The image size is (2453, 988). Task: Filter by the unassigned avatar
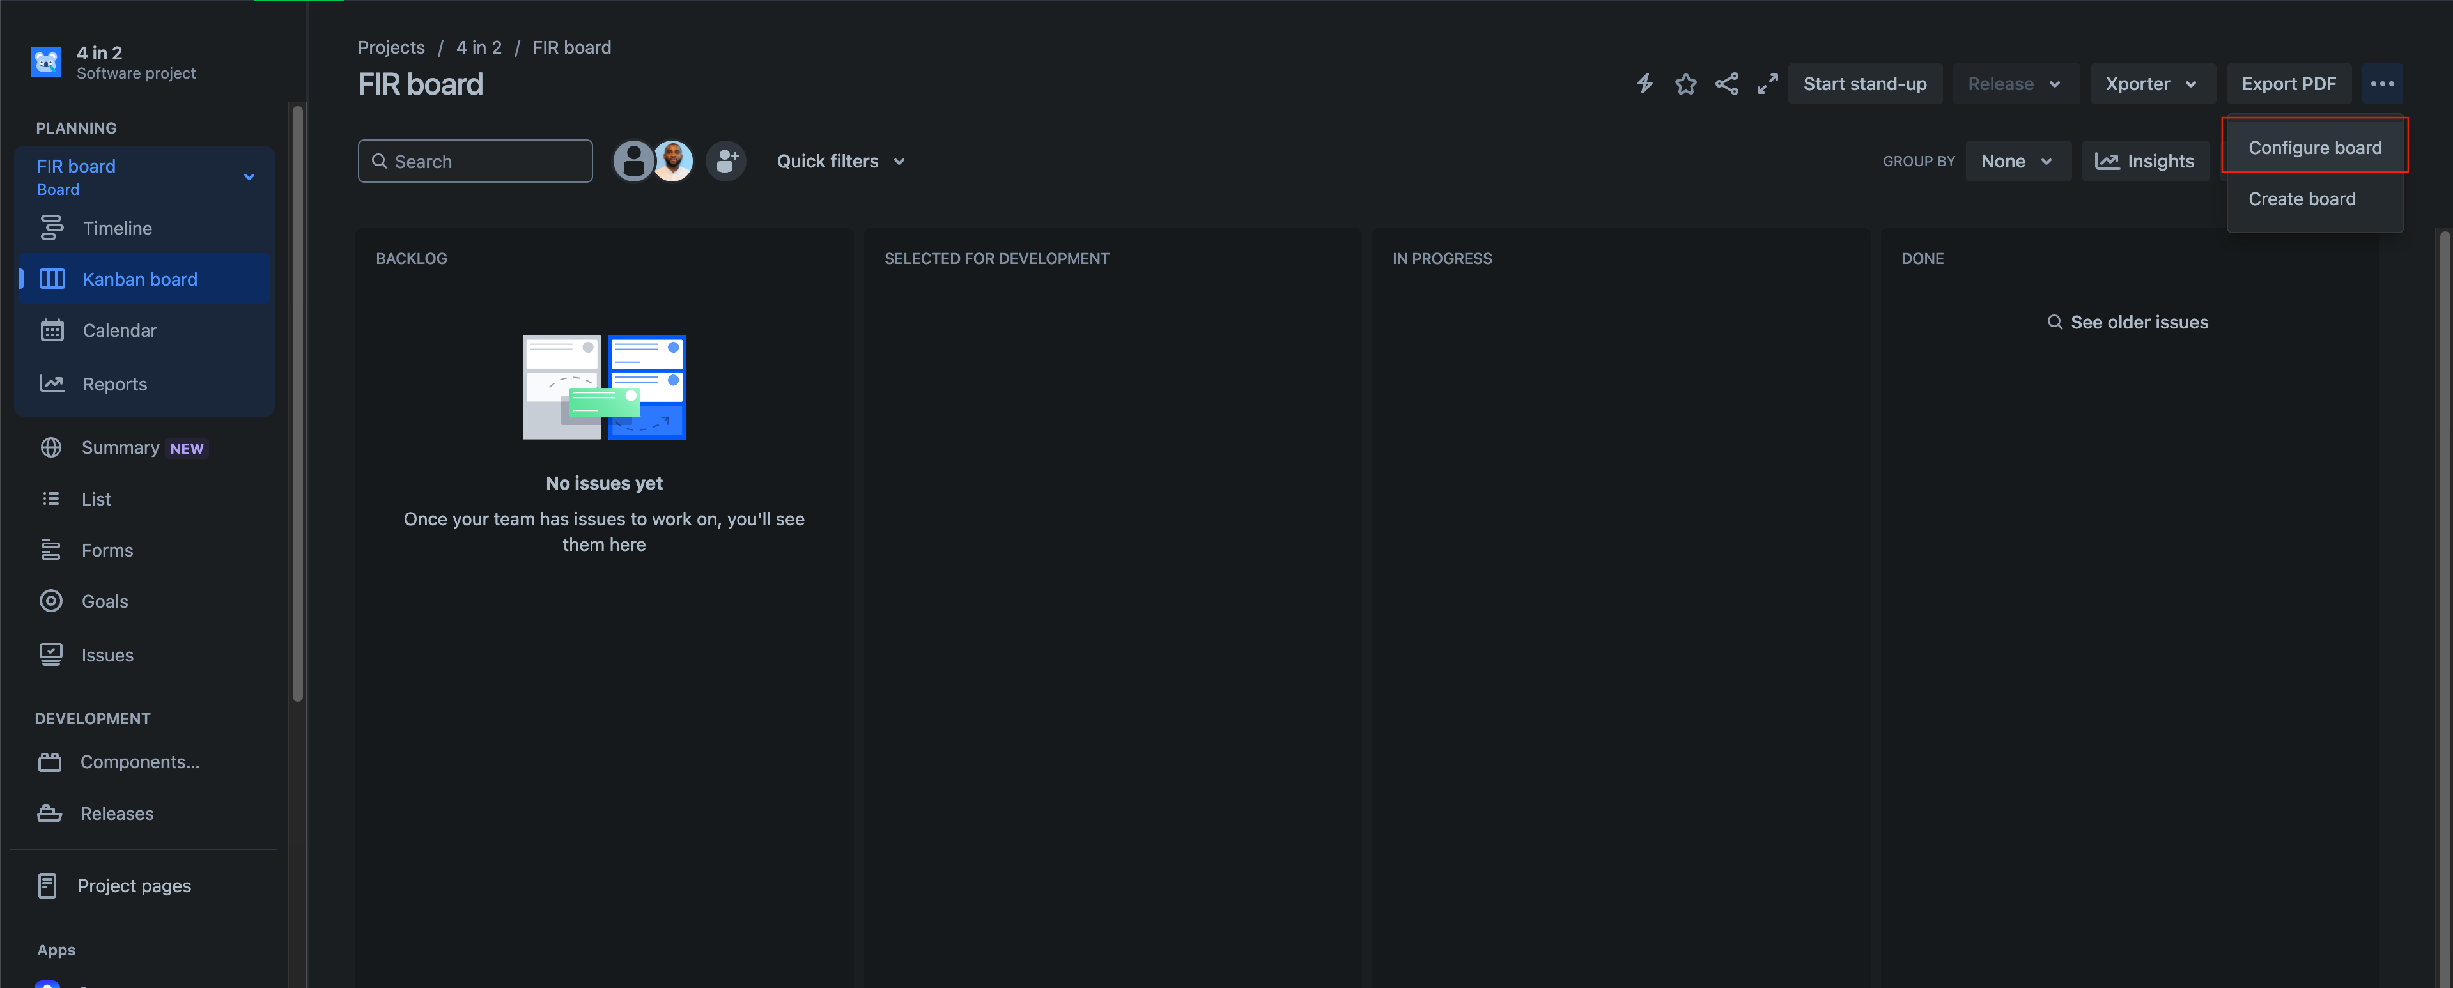632,161
